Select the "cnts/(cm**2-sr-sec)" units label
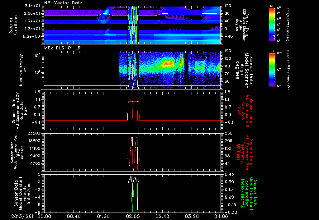The height and width of the screenshot is (220, 319). 288,24
